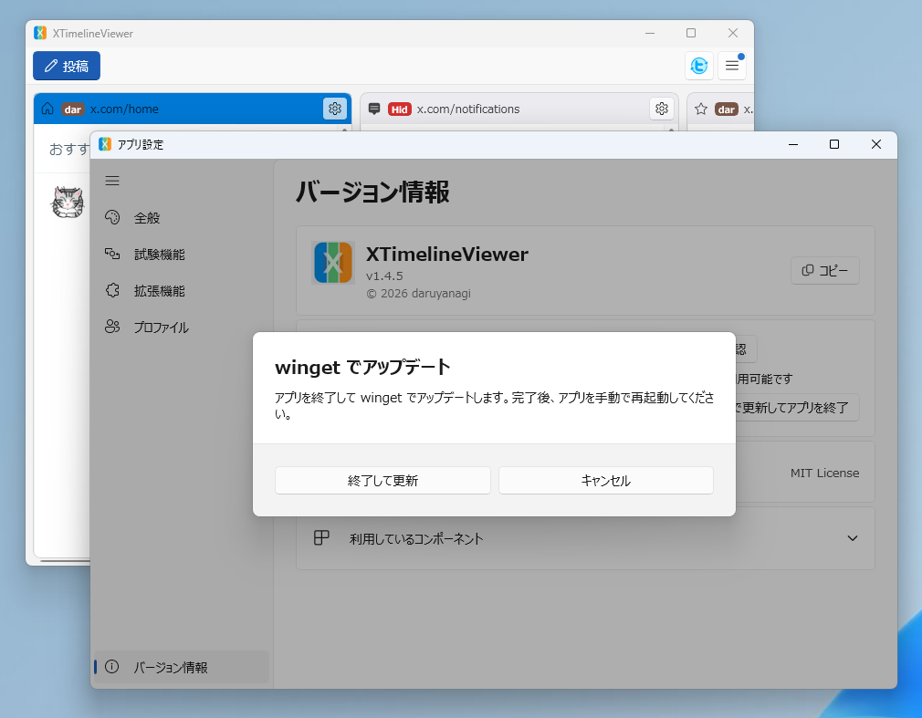This screenshot has height=718, width=922.
Task: Expand 利用しているコンポーネント chevron
Action: [852, 538]
